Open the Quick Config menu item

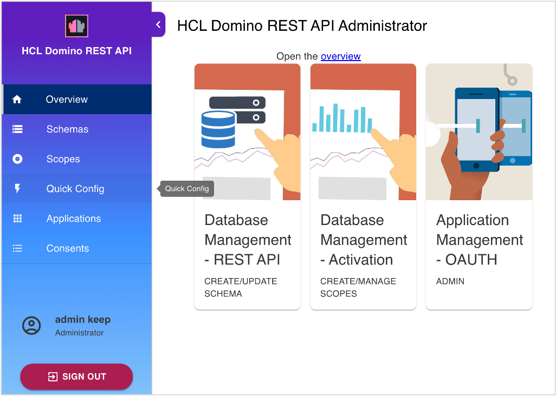77,189
